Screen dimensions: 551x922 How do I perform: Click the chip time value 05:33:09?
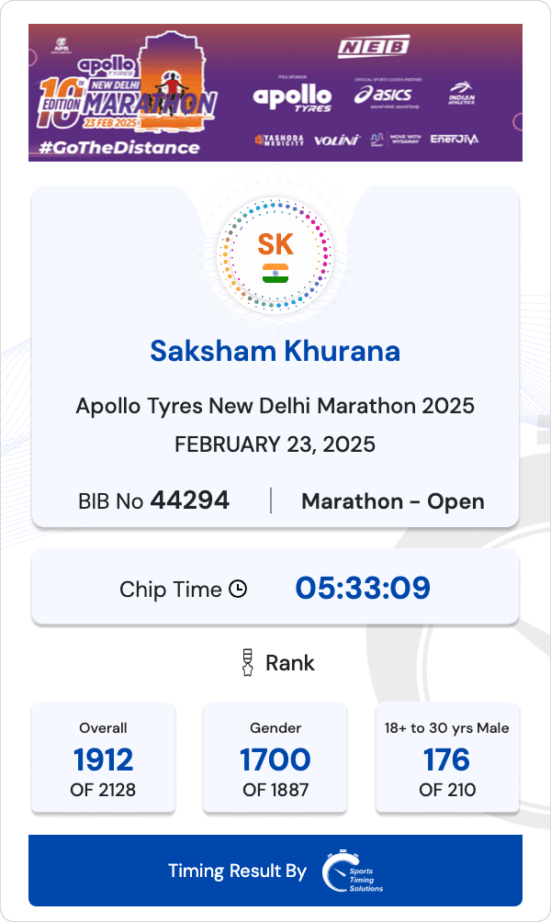pyautogui.click(x=363, y=588)
